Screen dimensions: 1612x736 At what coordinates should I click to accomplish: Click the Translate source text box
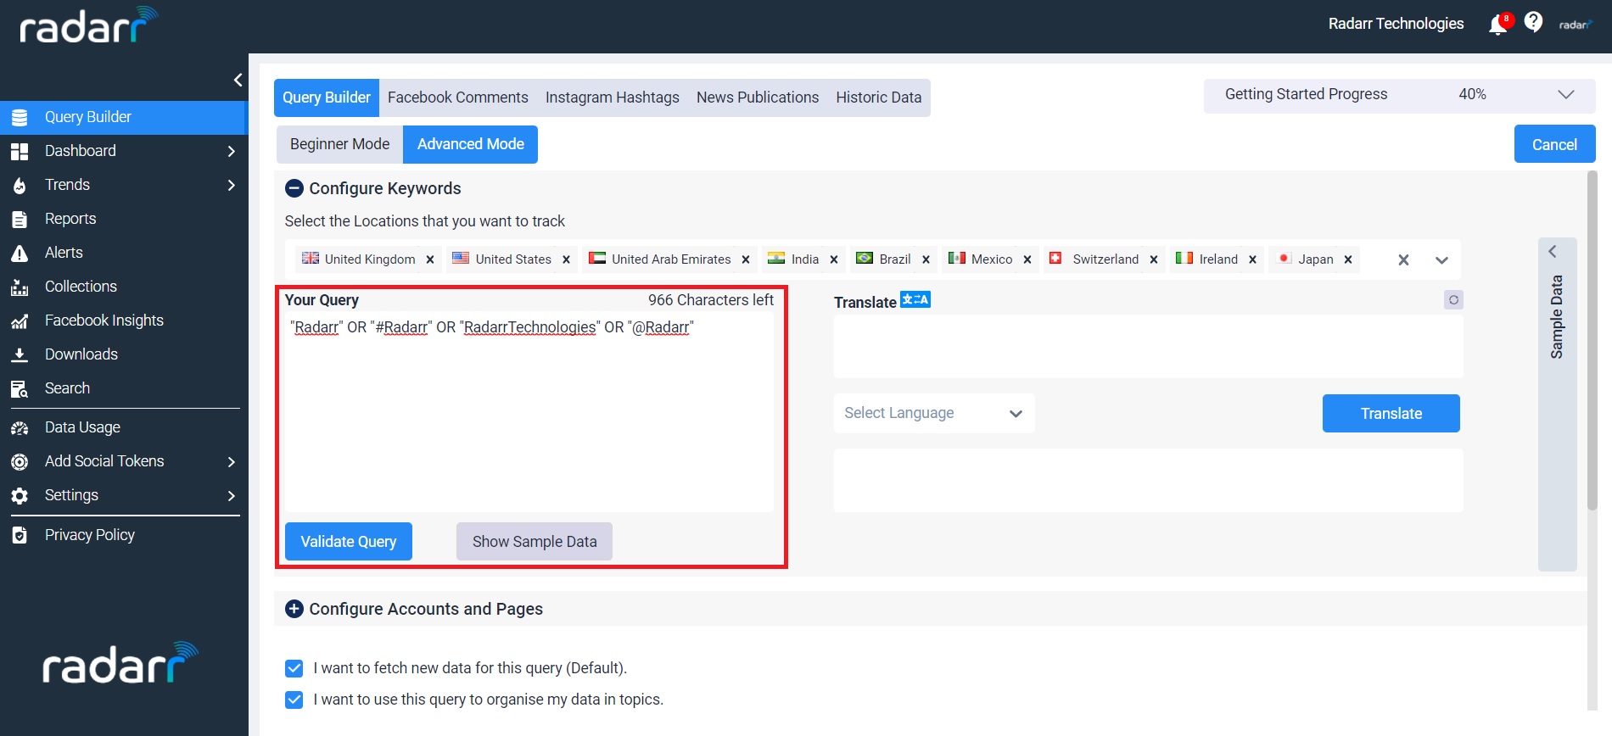point(1148,347)
